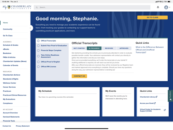This screenshot has width=173, height=130.
Task: Expand the account dropdown chevron
Action: pyautogui.click(x=170, y=7)
